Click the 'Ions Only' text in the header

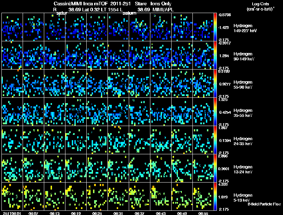[x=161, y=4]
